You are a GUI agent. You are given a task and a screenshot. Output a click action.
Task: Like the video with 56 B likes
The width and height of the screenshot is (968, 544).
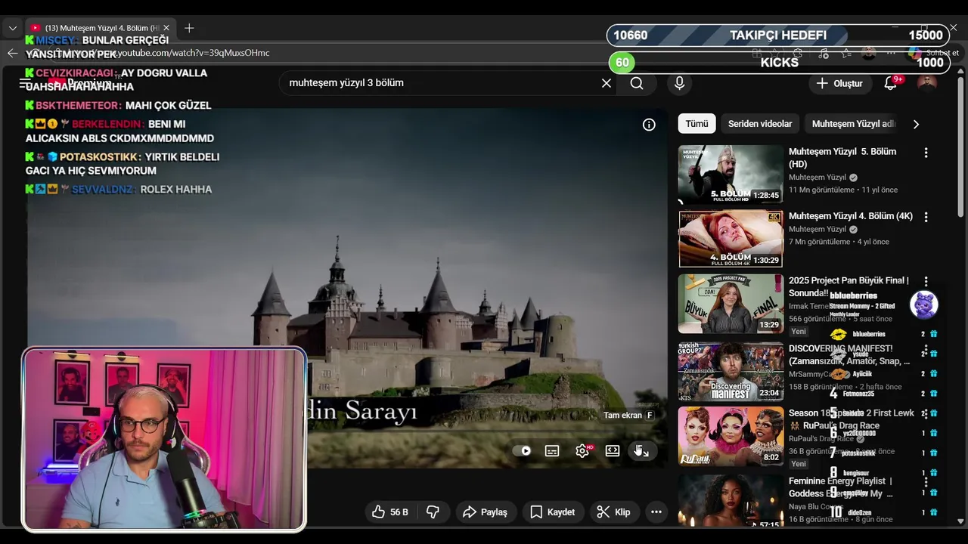point(390,512)
